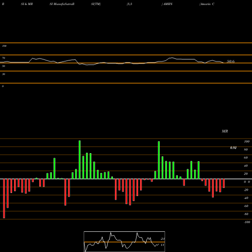The width and height of the screenshot is (252, 252).
Task: Click the 'SI(TM)' header text
Action: (x=96, y=4)
